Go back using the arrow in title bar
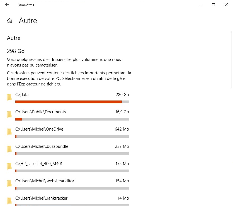The width and height of the screenshot is (233, 206). 7,5
